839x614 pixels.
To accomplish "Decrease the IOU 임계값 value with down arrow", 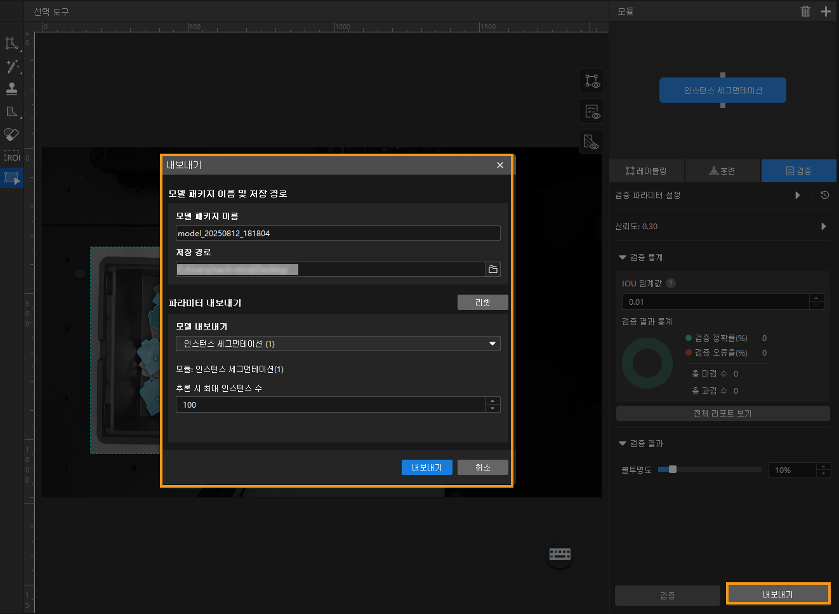I will [x=817, y=305].
